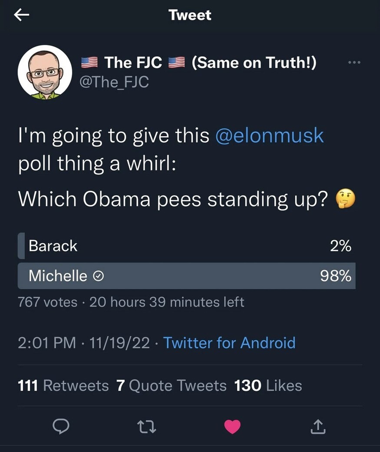380x452 pixels.
Task: View the 130 Likes list
Action: tap(268, 386)
